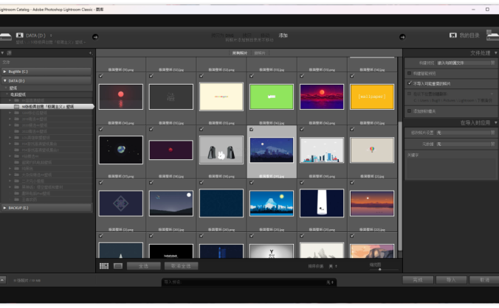This screenshot has width=499, height=308.
Task: Switch to grid view icon in bottom toolbar
Action: point(104,265)
